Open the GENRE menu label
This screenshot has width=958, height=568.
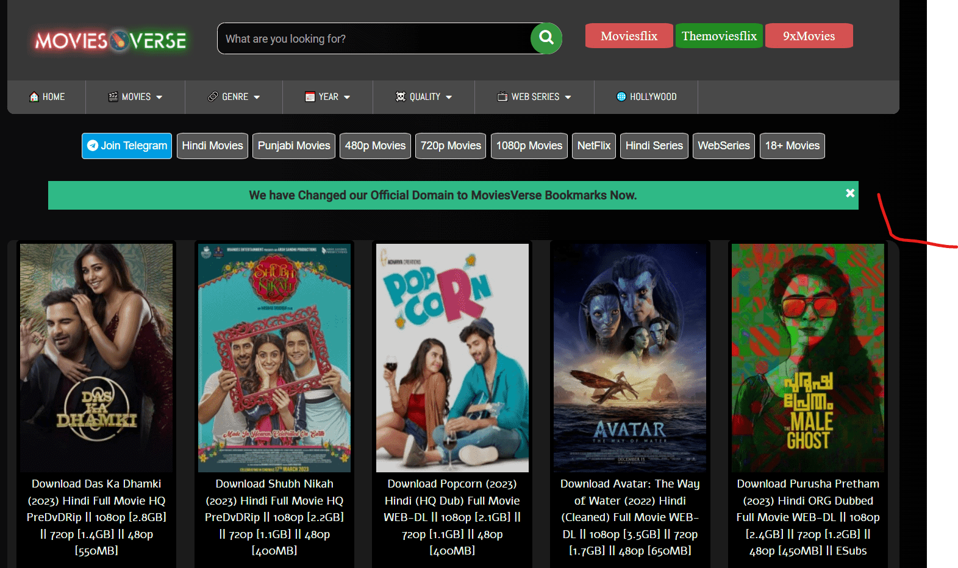[x=235, y=97]
